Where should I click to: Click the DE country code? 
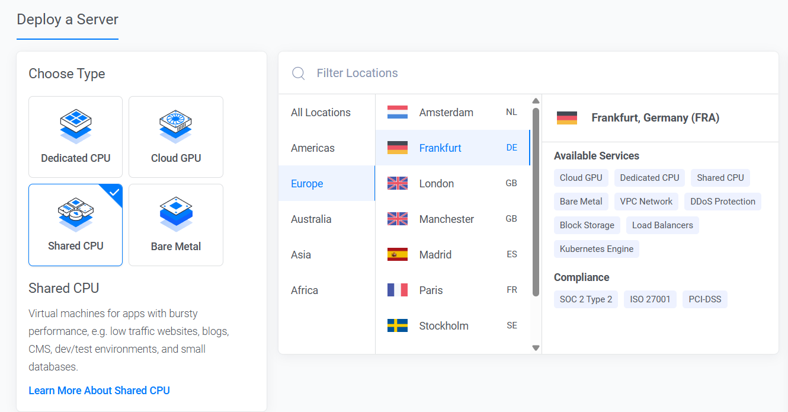point(512,148)
